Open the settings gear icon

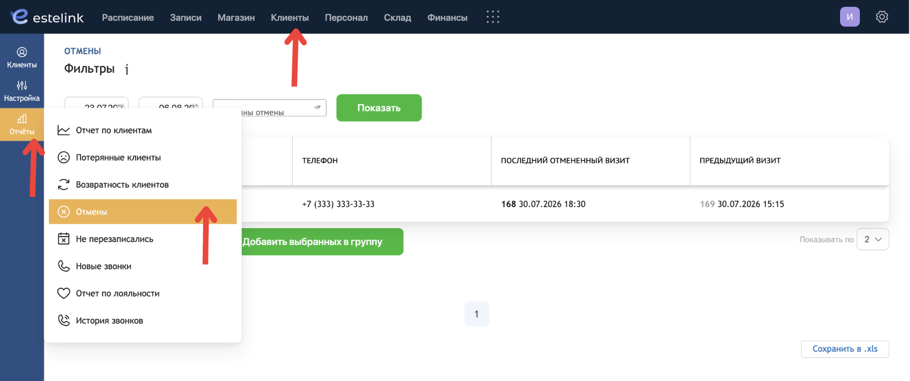coord(882,17)
